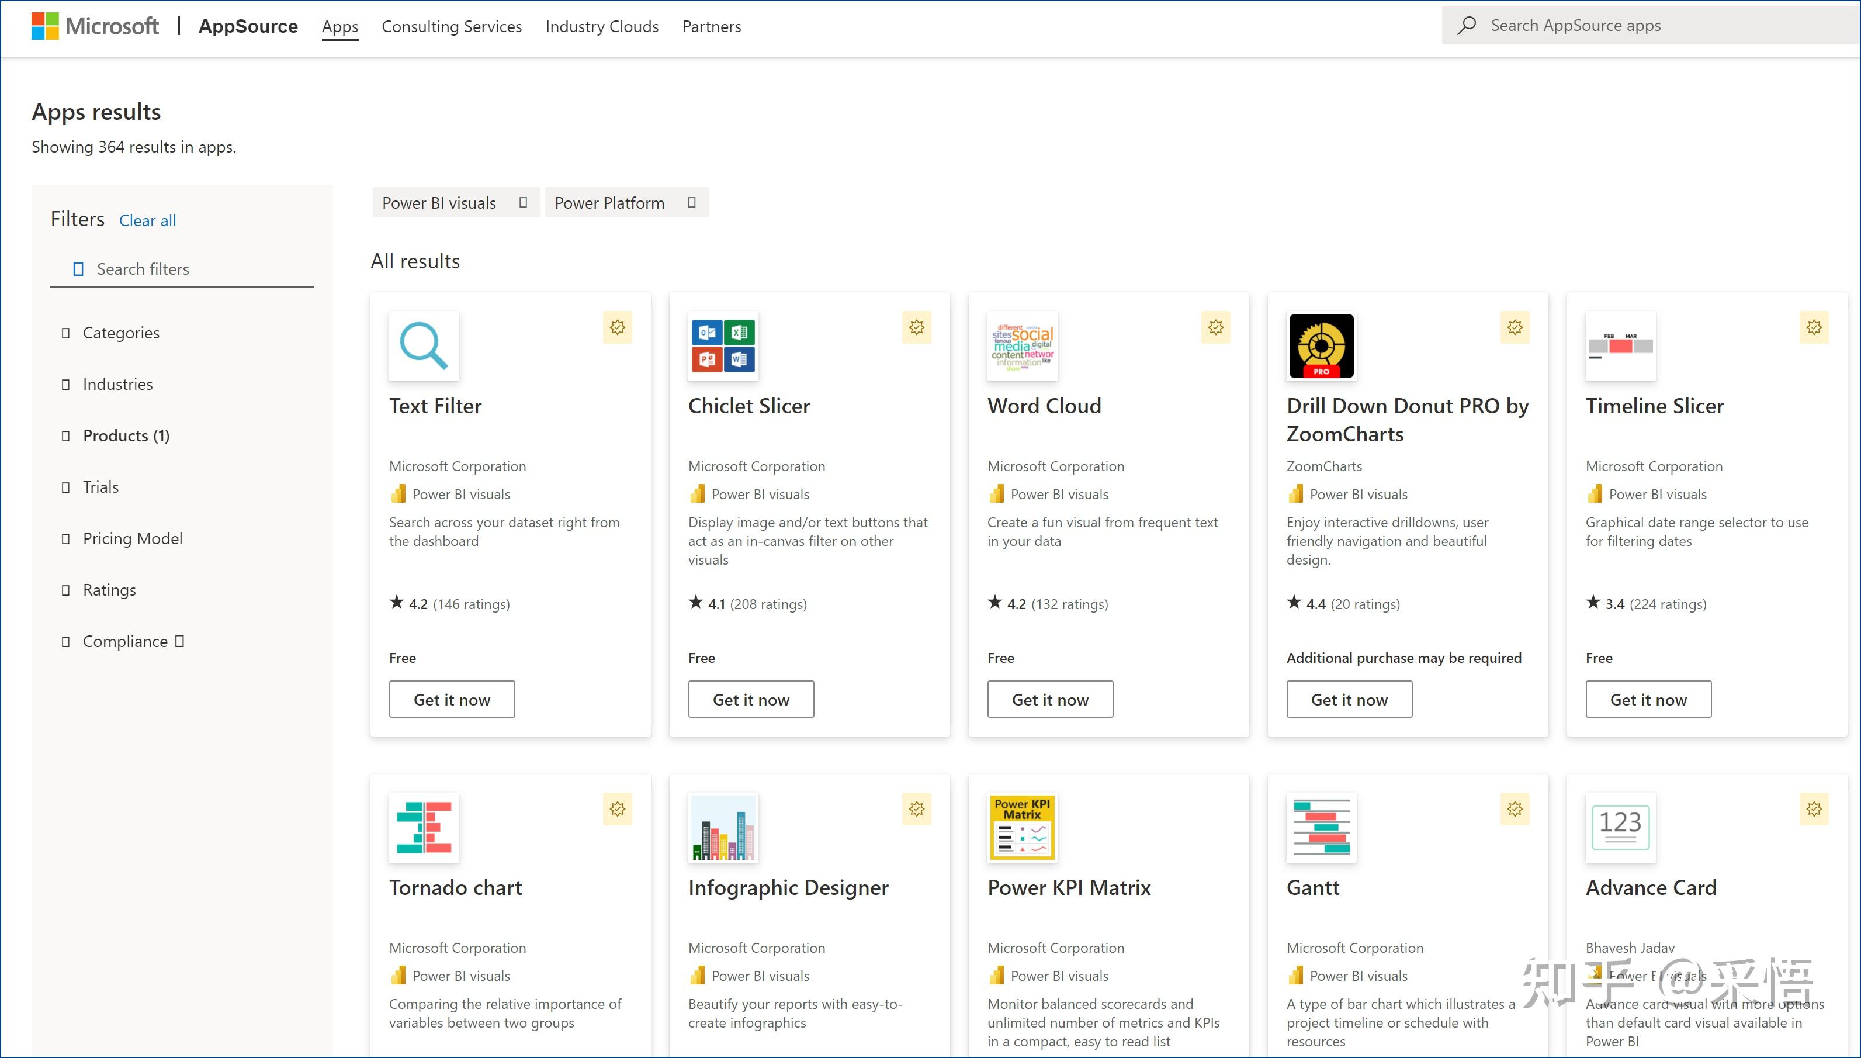Open the Gantt visual title
Viewport: 1861px width, 1058px height.
point(1314,888)
